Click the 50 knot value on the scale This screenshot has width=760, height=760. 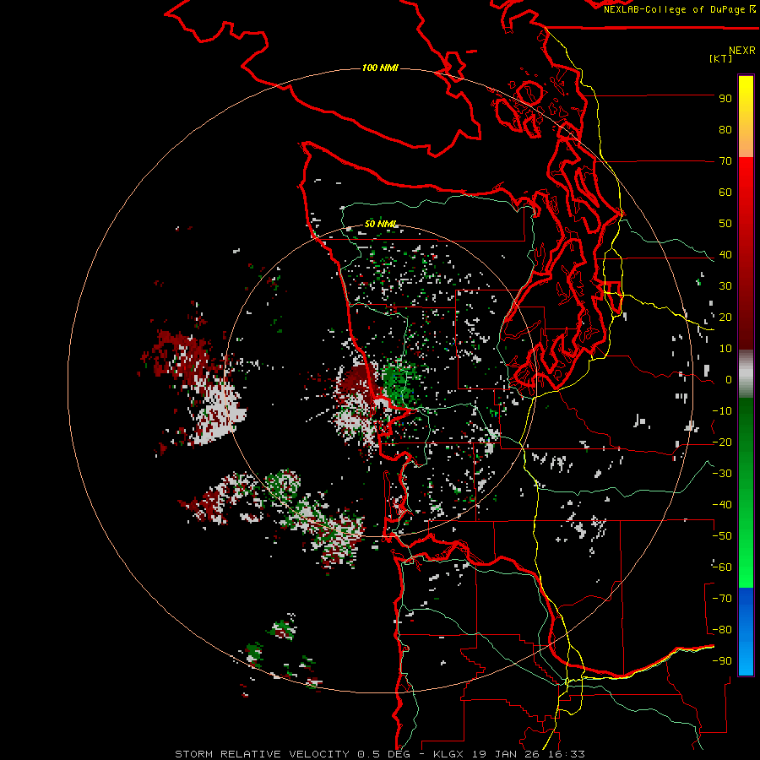pos(725,224)
